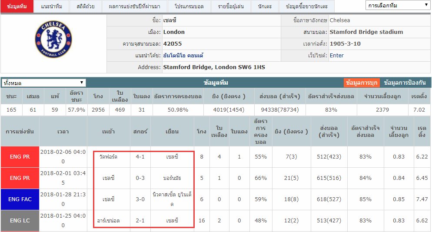
Task: Switch to the แนะนำทีม tab
Action: tap(52, 7)
